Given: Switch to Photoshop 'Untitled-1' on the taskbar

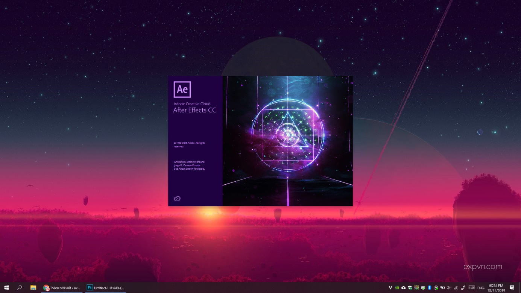Looking at the screenshot, I should point(105,287).
